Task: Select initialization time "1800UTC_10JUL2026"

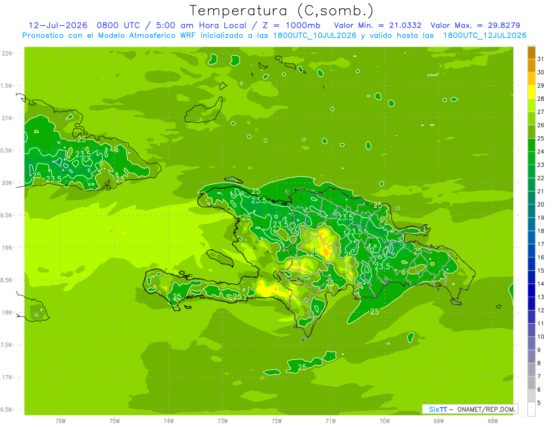Action: 315,35
